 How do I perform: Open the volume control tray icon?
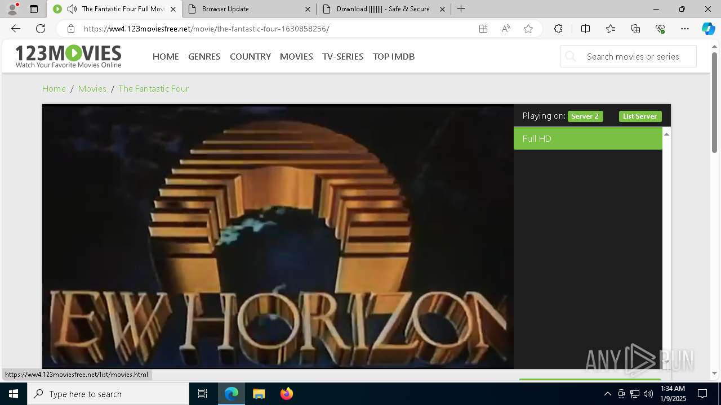(648, 394)
